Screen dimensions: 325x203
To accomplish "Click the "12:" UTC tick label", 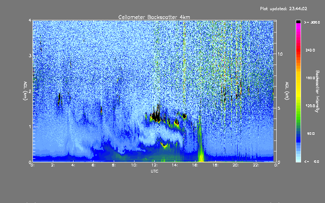I will 154,165.
